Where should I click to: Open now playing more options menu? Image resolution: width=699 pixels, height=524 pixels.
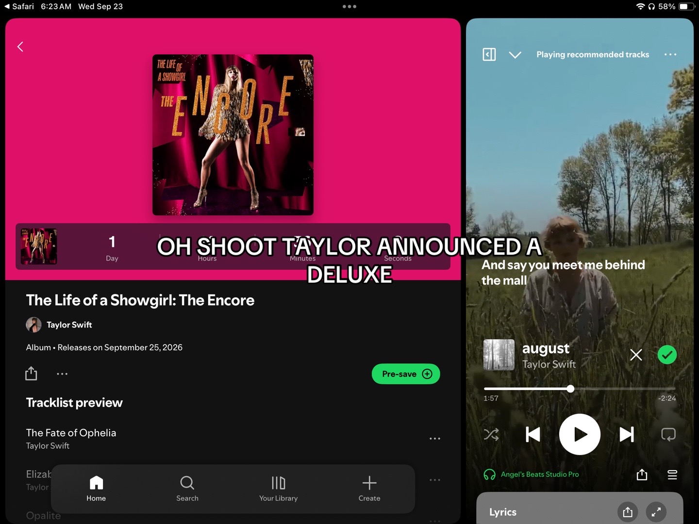[670, 54]
